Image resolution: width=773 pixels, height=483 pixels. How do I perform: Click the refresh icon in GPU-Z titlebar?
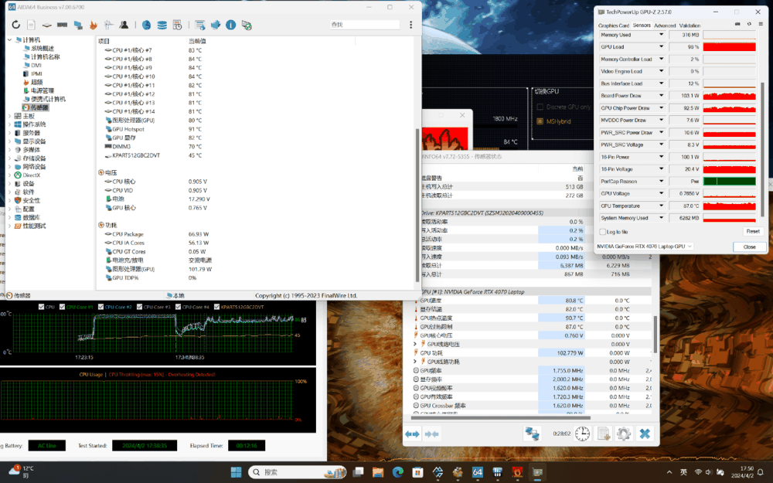(x=747, y=24)
